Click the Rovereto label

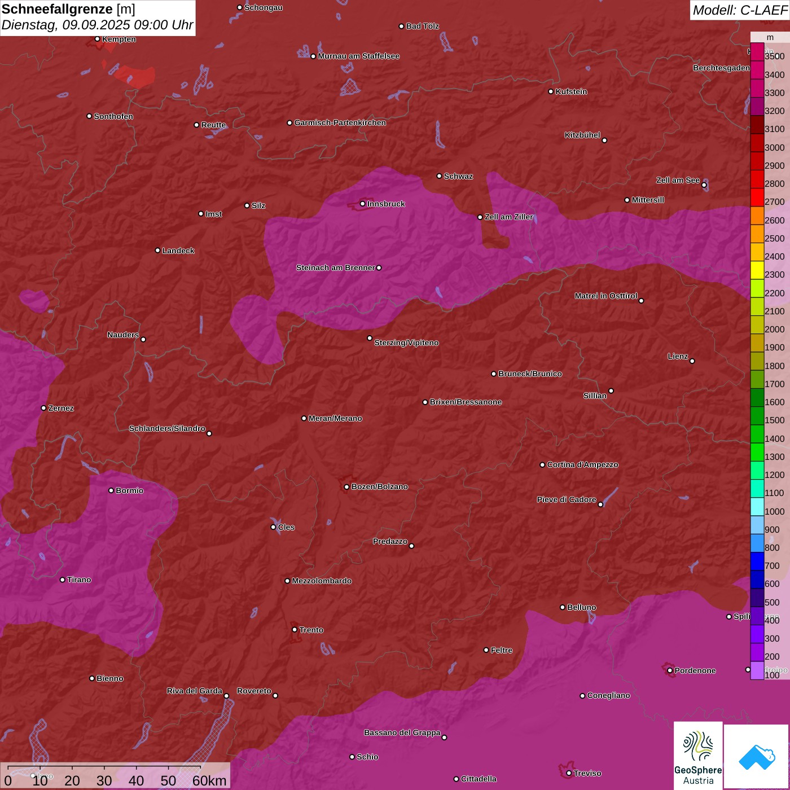[254, 691]
